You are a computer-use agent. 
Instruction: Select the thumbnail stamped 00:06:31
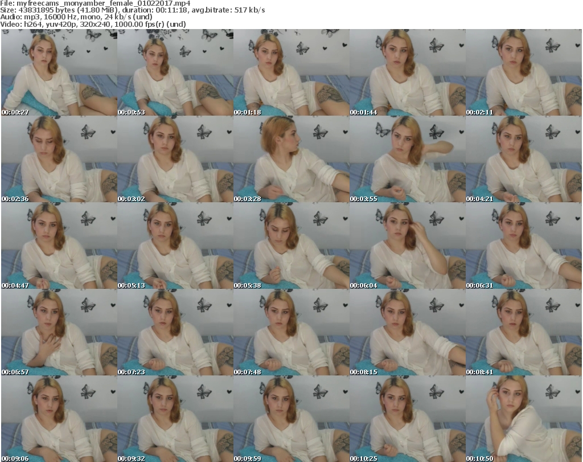(524, 246)
